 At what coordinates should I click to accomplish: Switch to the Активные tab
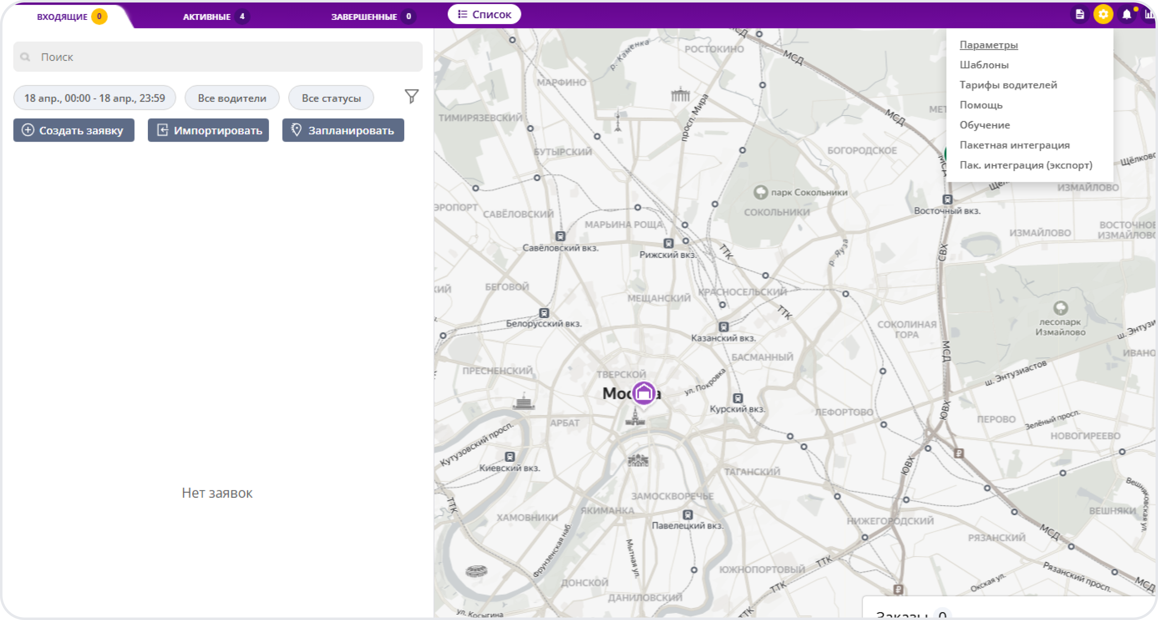click(215, 17)
